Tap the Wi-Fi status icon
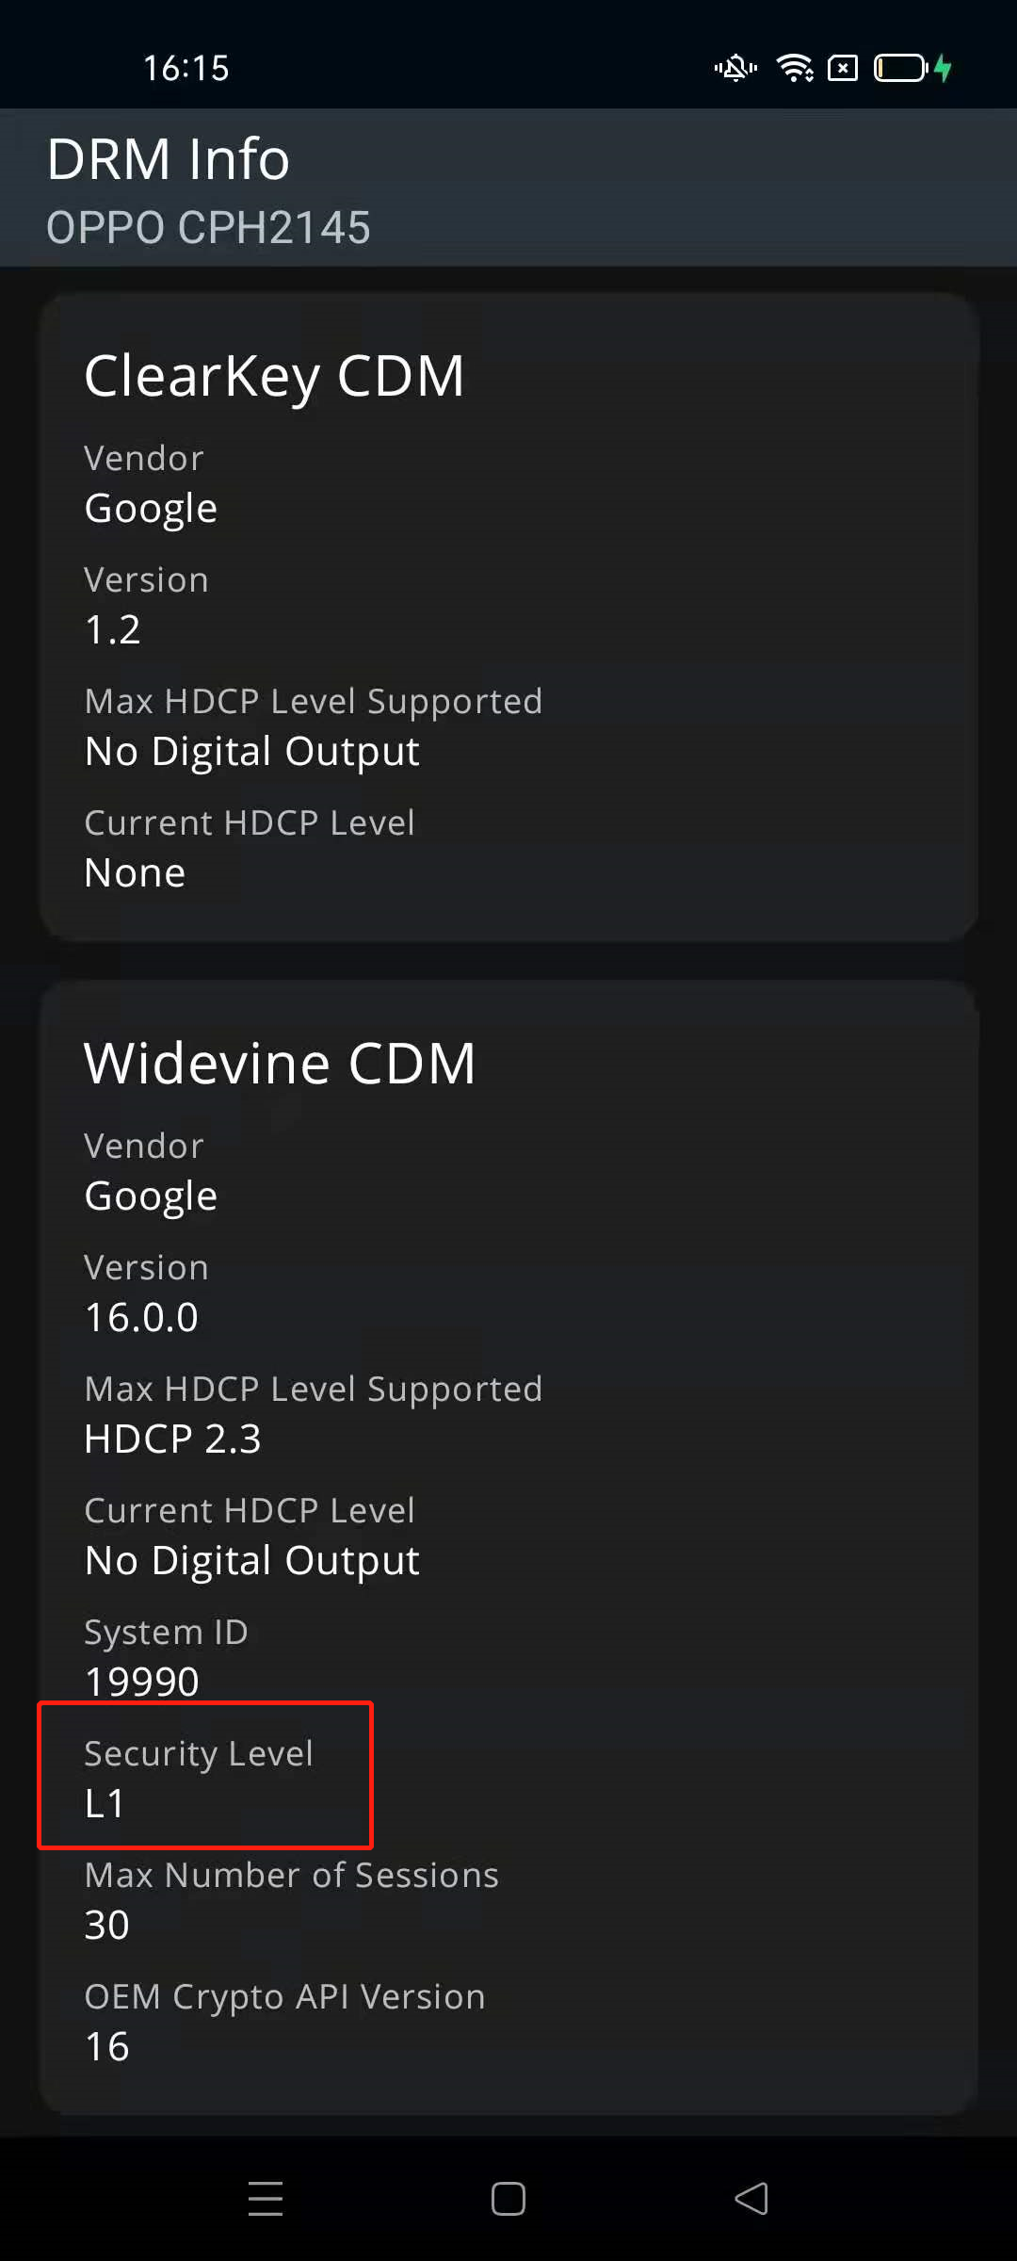 [x=794, y=68]
